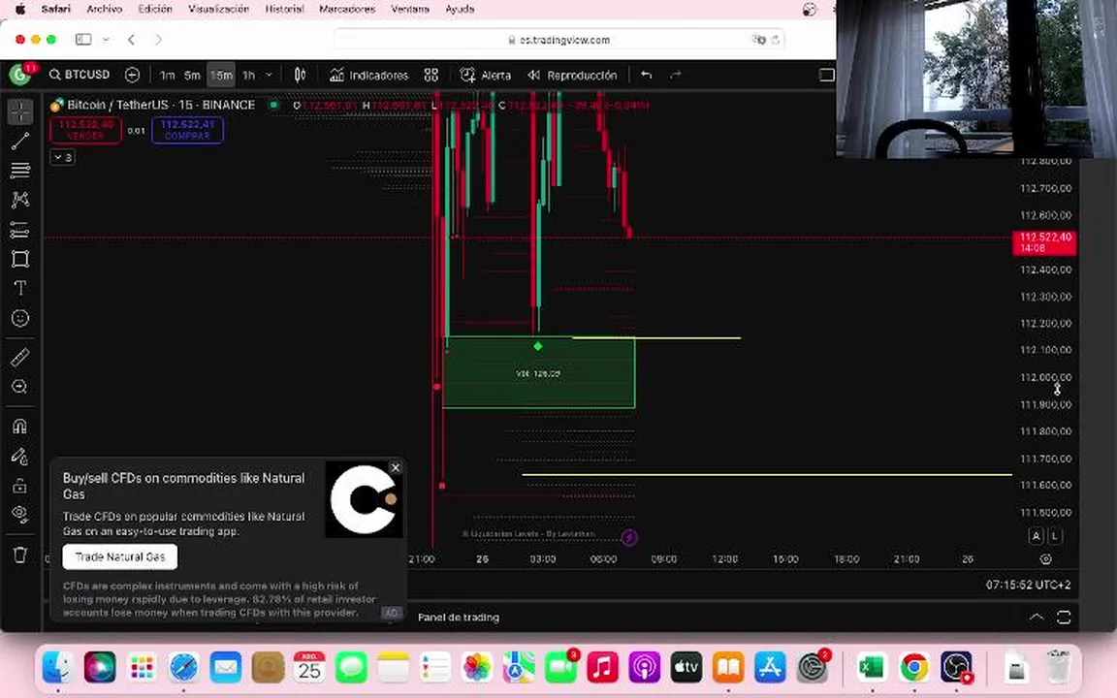
Task: Open indicator templates grid icon
Action: point(431,75)
